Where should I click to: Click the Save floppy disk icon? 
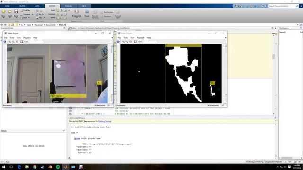(16, 11)
